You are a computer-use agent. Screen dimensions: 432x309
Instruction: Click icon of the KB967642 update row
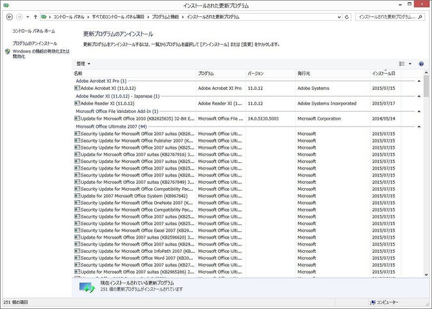pos(77,195)
